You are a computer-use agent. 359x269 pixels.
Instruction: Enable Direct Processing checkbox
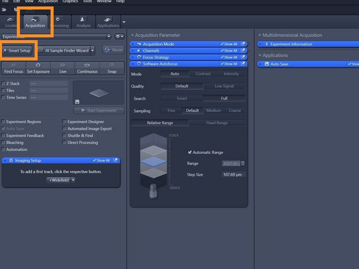click(64, 142)
